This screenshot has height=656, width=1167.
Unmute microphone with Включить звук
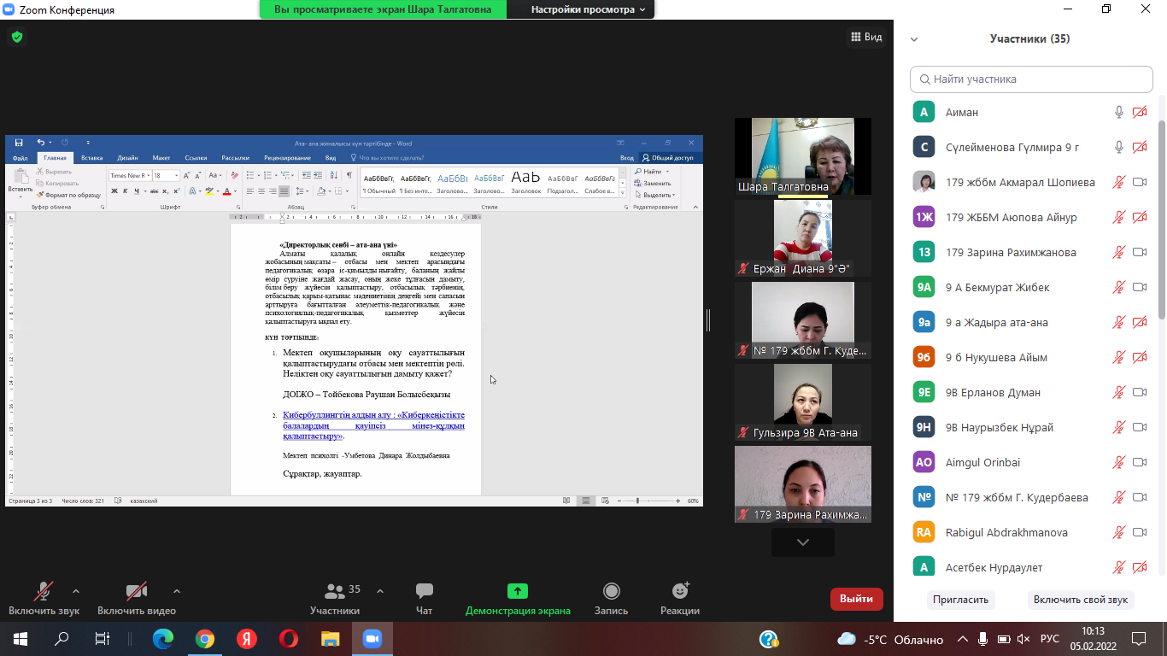tap(44, 592)
